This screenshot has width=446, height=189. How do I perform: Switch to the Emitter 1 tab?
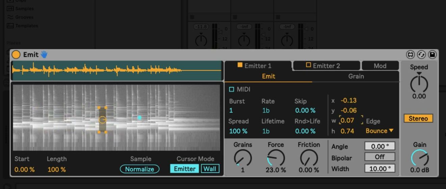coord(258,66)
